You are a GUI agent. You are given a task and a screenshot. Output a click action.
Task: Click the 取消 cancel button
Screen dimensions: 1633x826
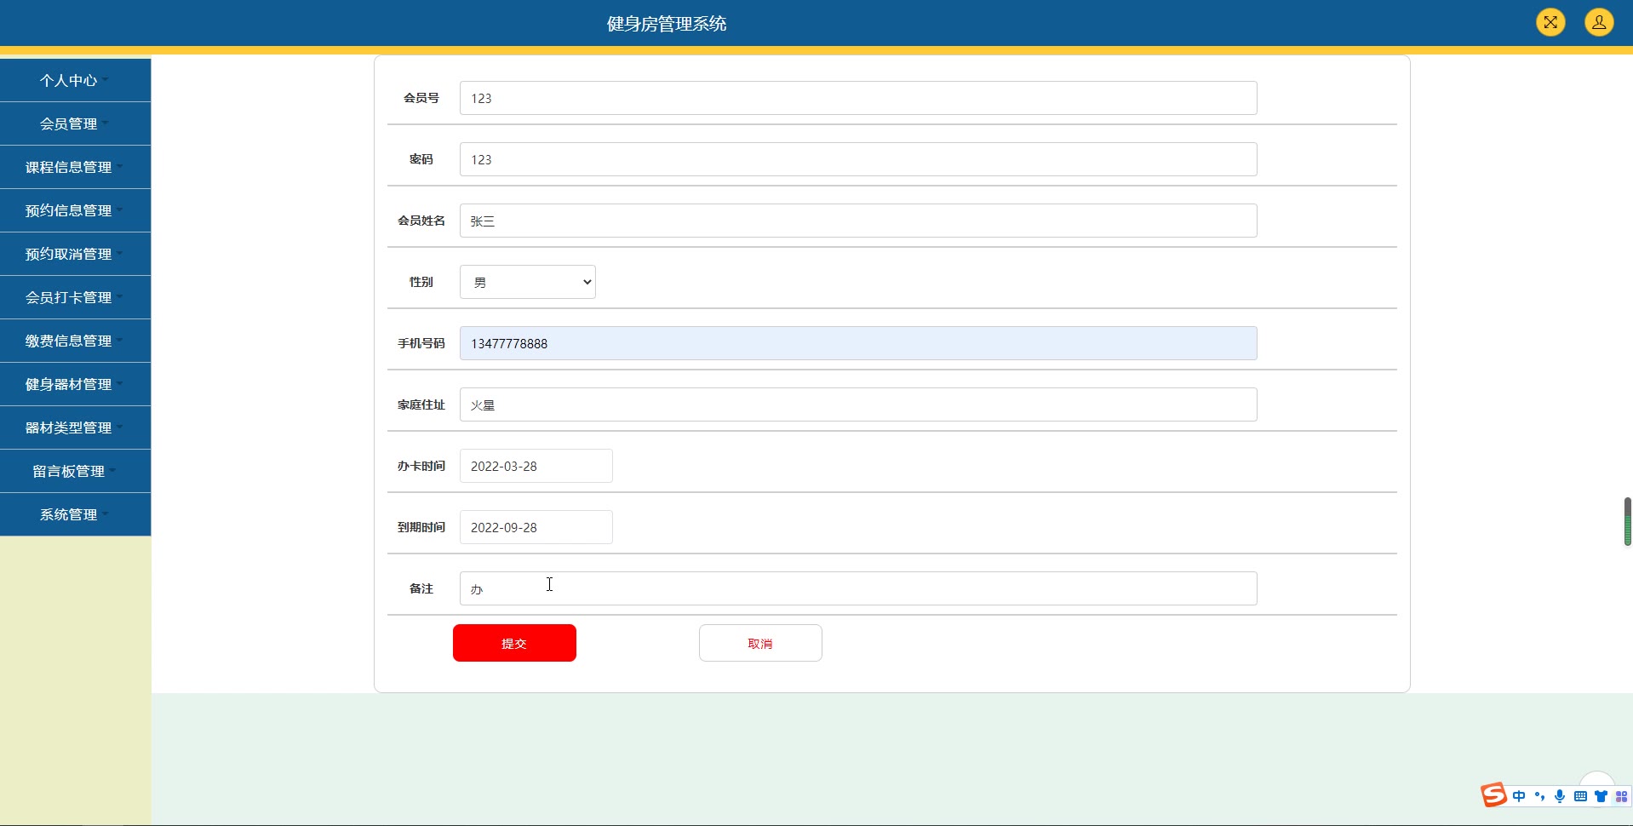pos(760,643)
